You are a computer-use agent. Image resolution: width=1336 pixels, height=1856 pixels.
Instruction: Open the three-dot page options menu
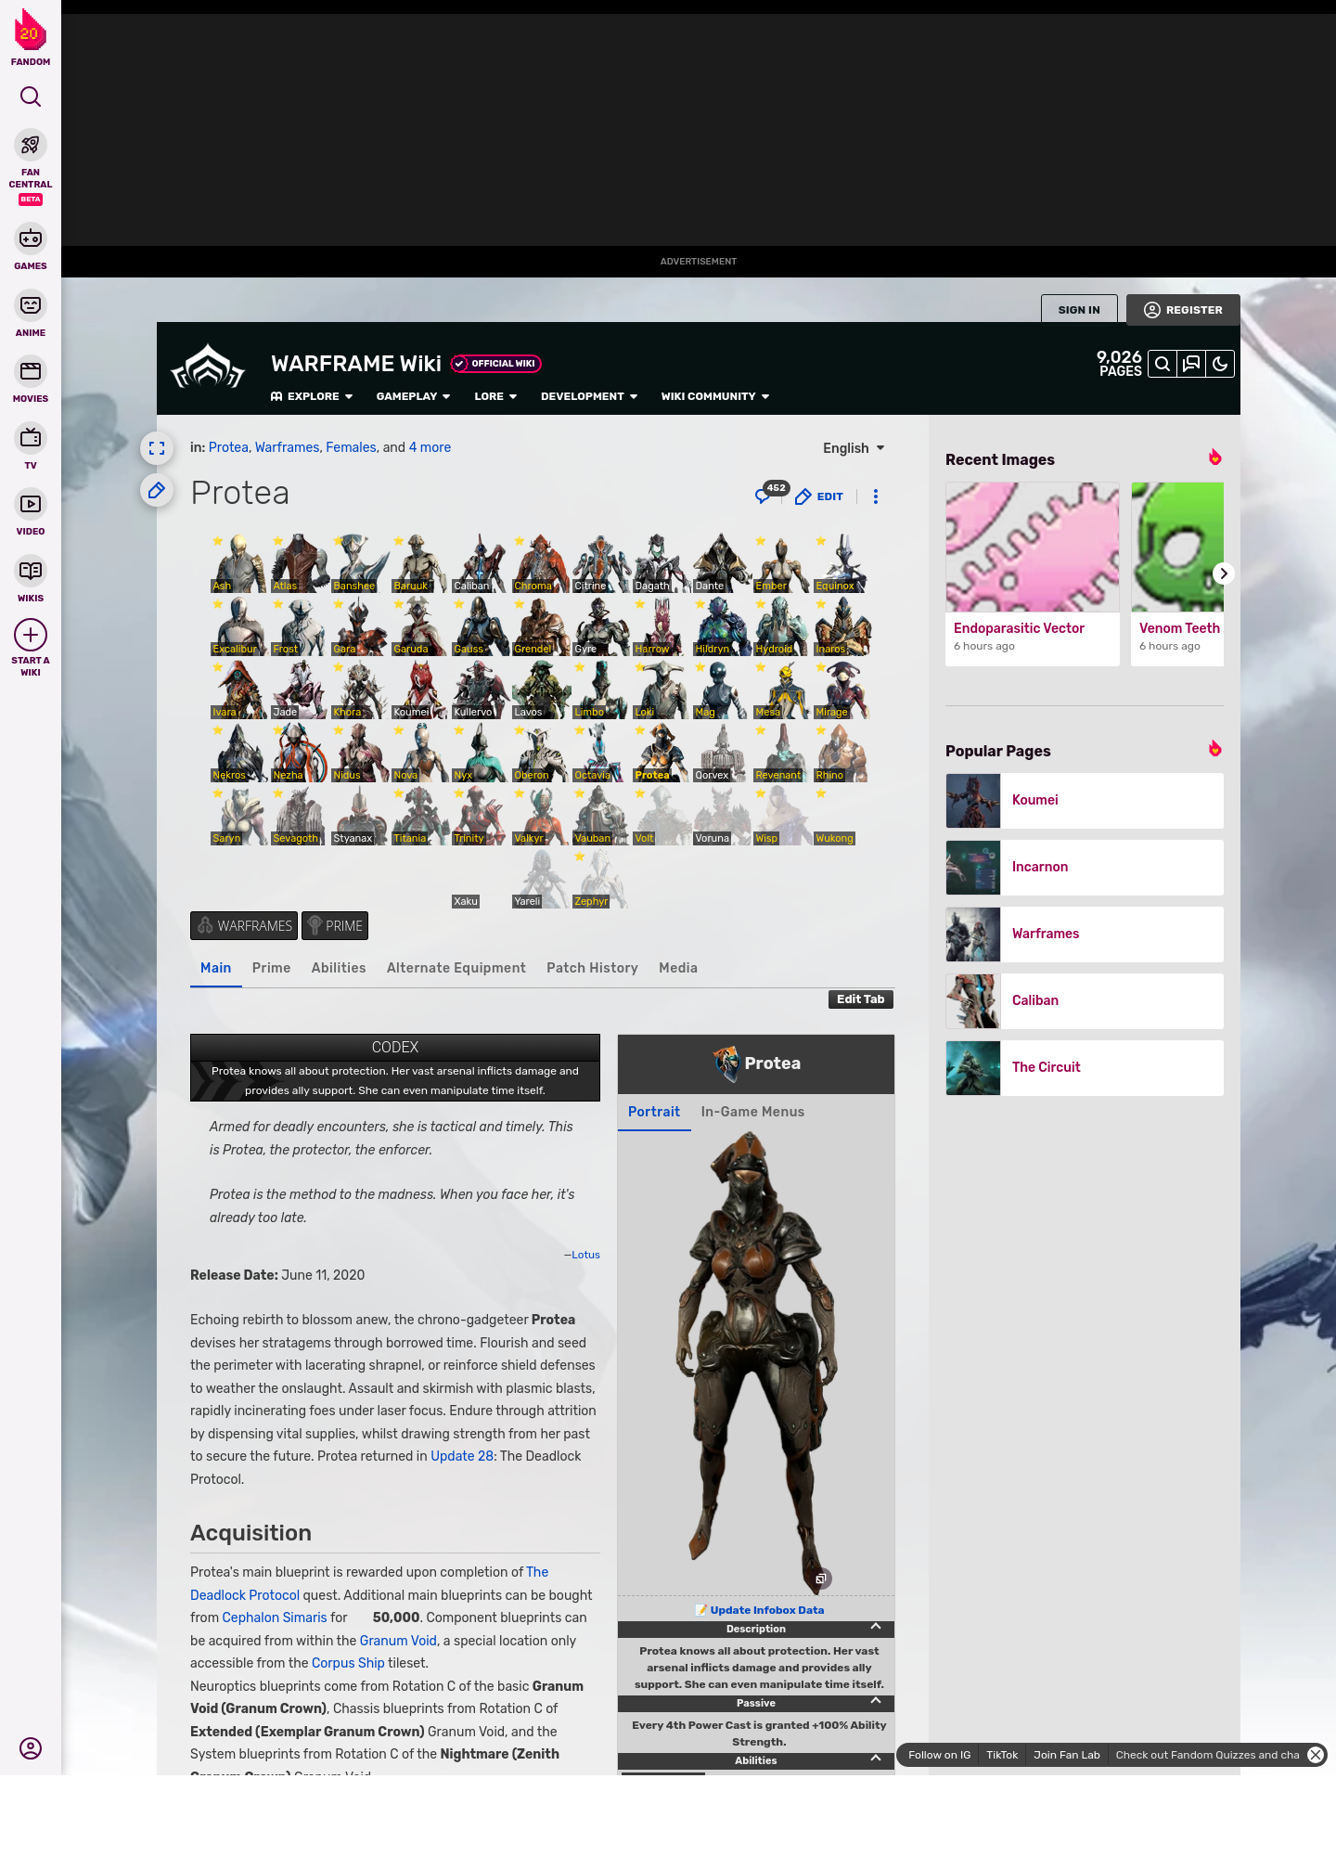click(876, 496)
